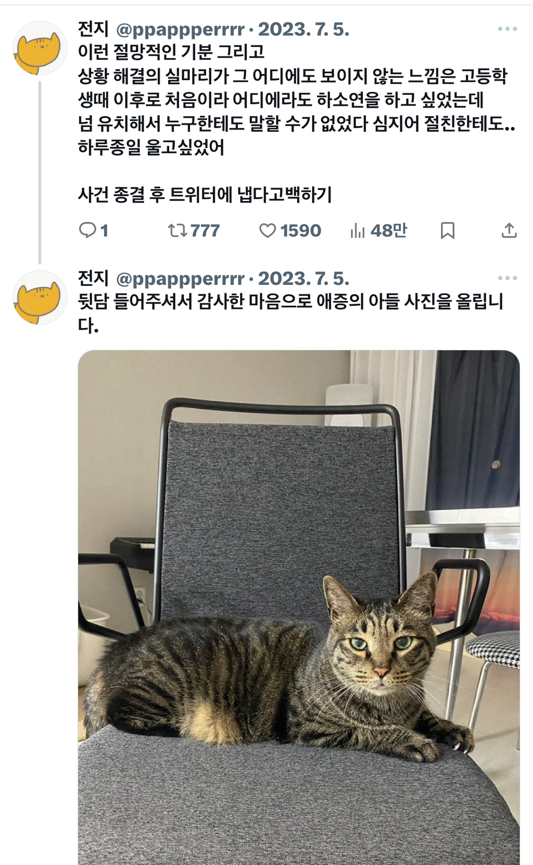This screenshot has height=865, width=533.
Task: Open replies via the comment icon showing 1
Action: (93, 230)
